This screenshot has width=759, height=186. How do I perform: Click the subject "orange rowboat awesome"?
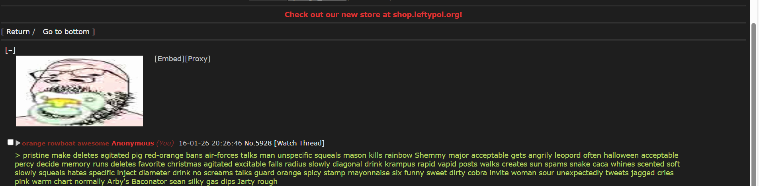[66, 143]
